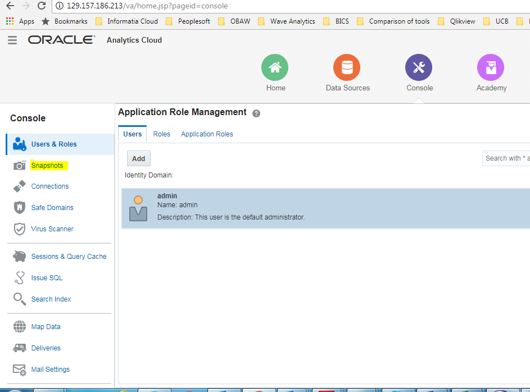Click the green Home icon
This screenshot has width=530, height=392.
click(x=275, y=68)
